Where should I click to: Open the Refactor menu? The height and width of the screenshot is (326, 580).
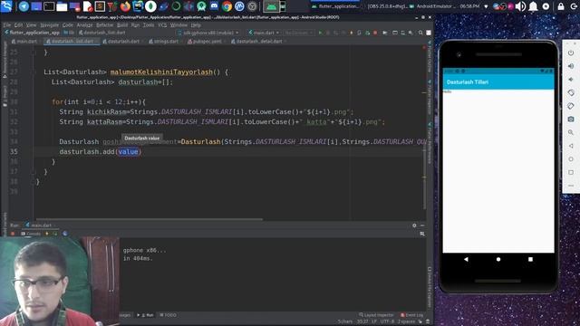[x=105, y=25]
